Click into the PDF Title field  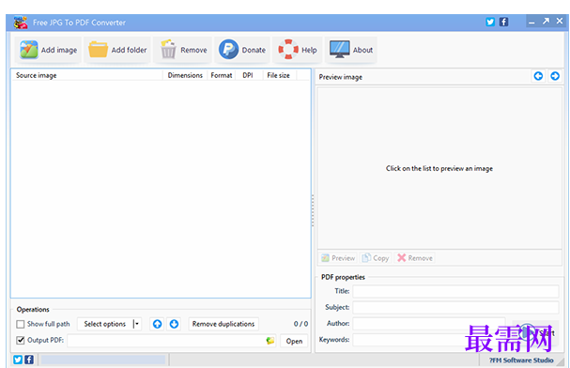[455, 291]
